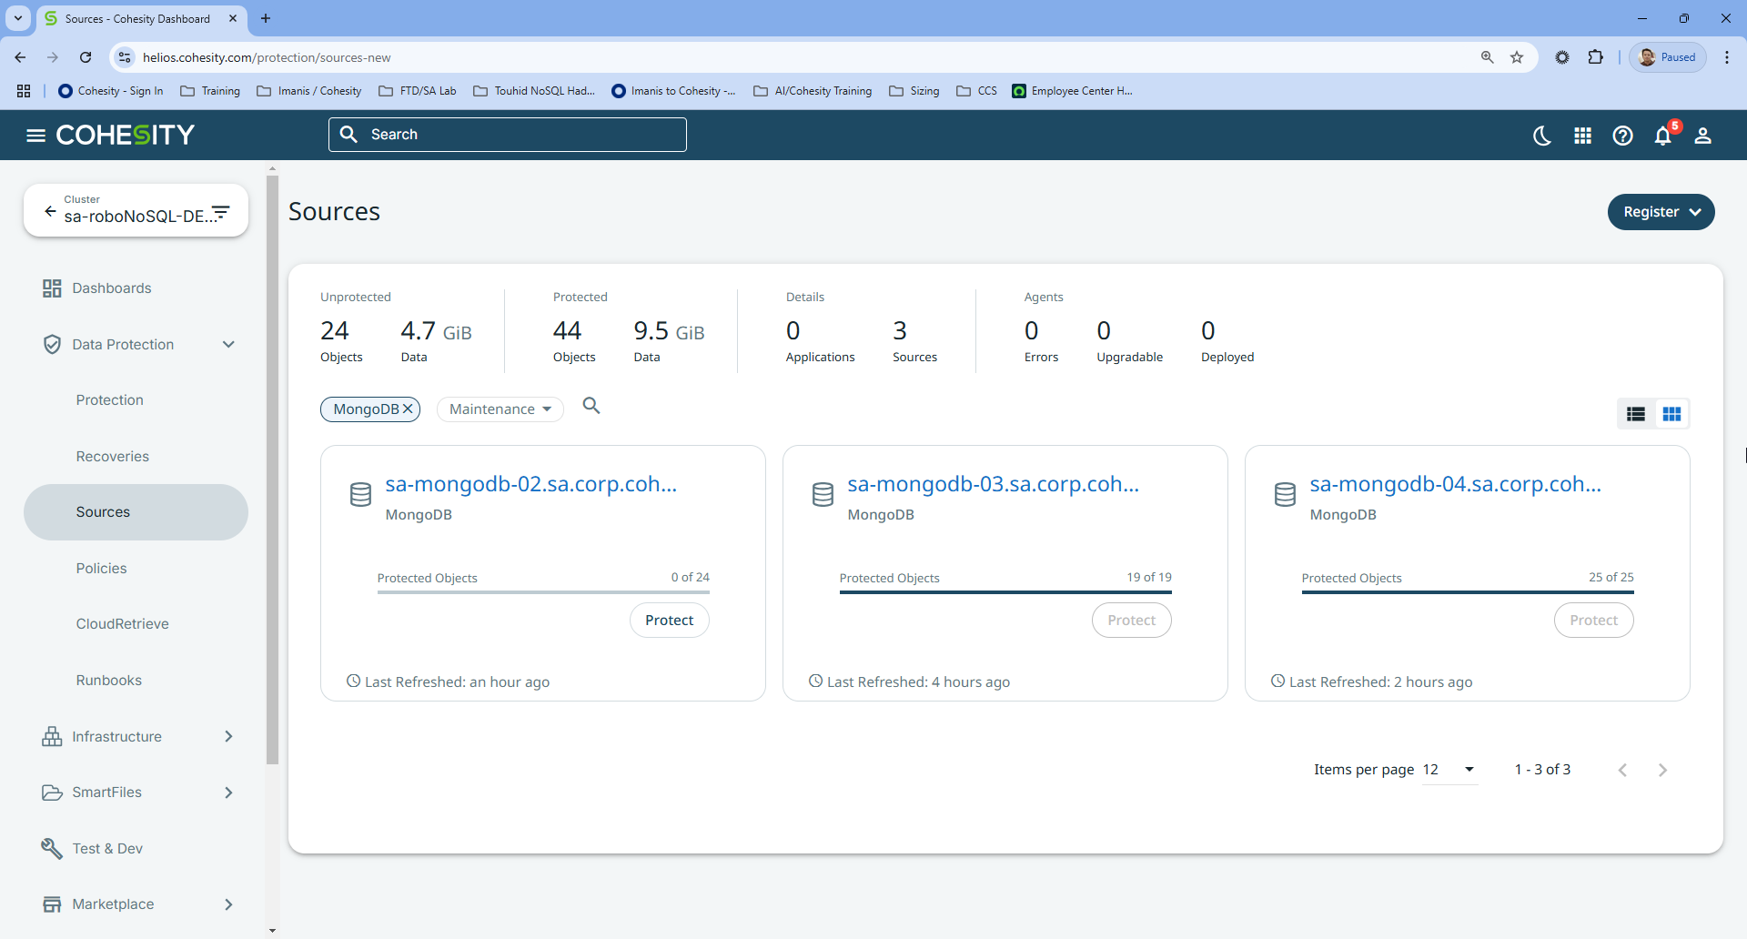
Task: Open Employee Center bookmark
Action: pos(1073,91)
